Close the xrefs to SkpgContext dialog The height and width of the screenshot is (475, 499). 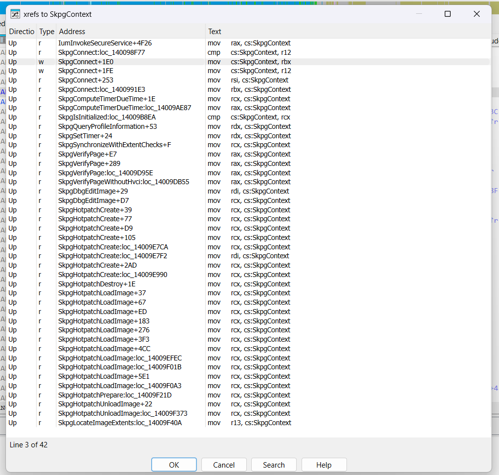[476, 14]
